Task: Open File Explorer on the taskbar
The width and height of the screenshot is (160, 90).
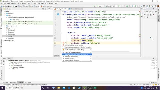Action: [x=59, y=88]
